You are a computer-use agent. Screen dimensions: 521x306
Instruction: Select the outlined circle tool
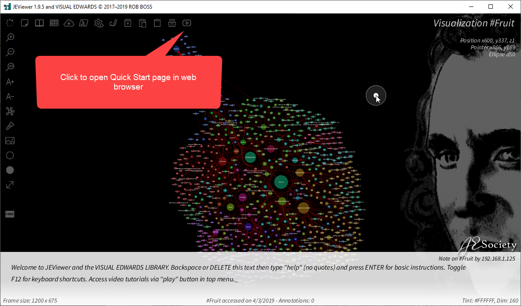click(x=10, y=155)
